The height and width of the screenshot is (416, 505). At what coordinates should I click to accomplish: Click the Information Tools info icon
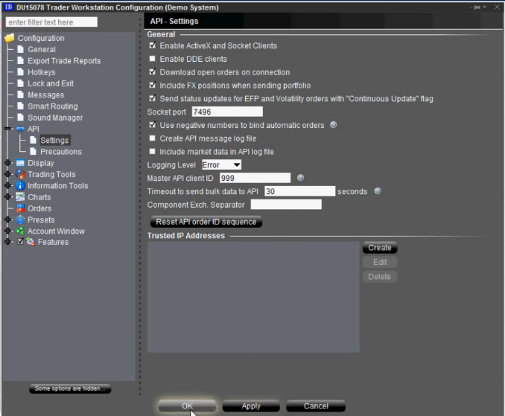(x=20, y=186)
